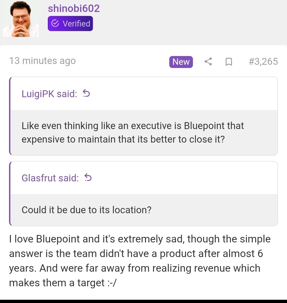Expand LuigiPK's quoted text about Bluepoint
Screen dimensions: 287x303
(133, 133)
